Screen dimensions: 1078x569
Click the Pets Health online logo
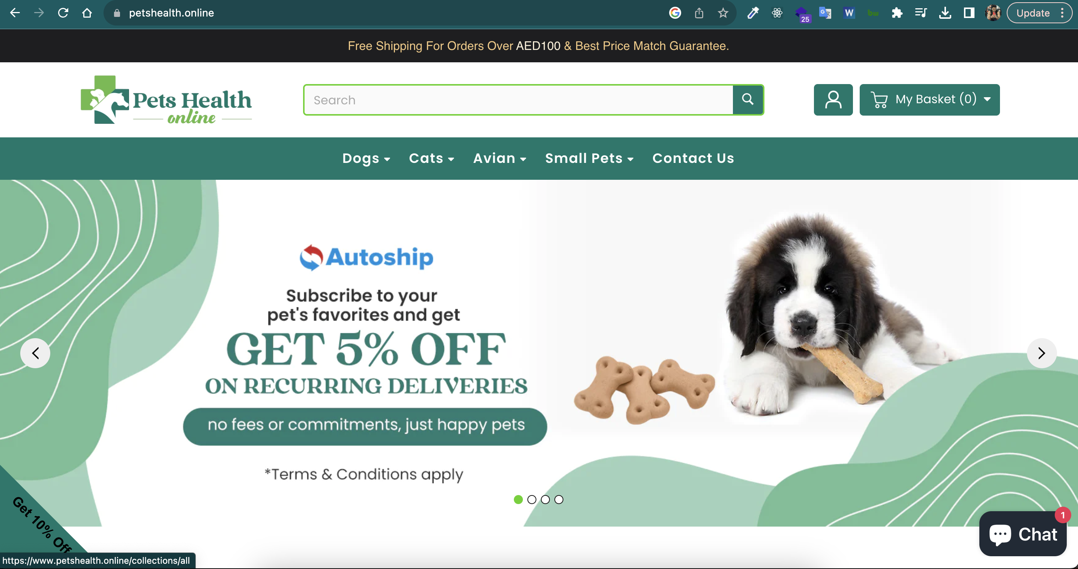click(167, 99)
